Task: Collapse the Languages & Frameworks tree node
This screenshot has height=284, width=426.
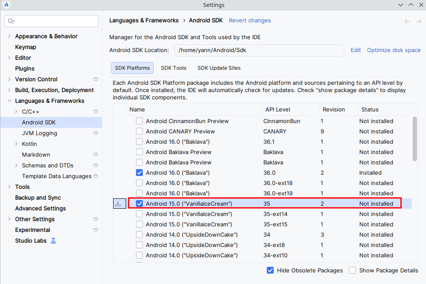Action: point(9,101)
